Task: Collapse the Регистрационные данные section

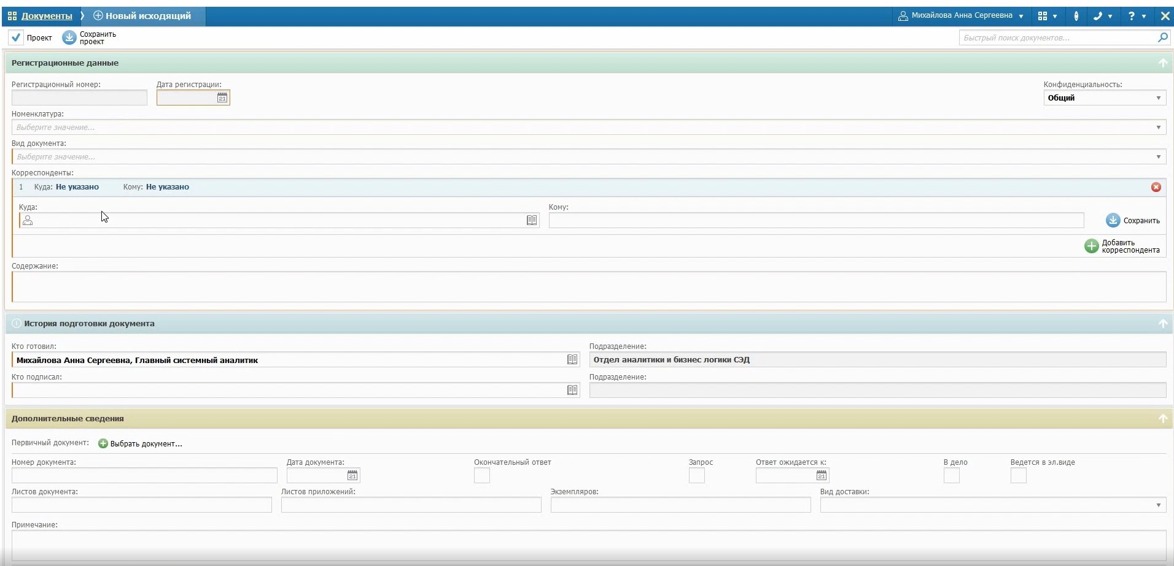Action: pyautogui.click(x=1162, y=63)
